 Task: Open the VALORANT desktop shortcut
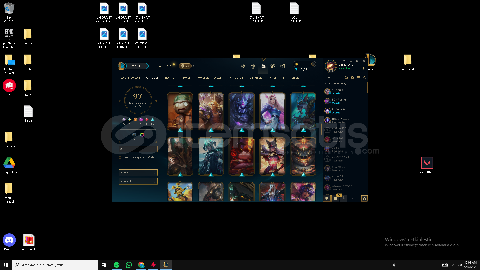point(427,165)
